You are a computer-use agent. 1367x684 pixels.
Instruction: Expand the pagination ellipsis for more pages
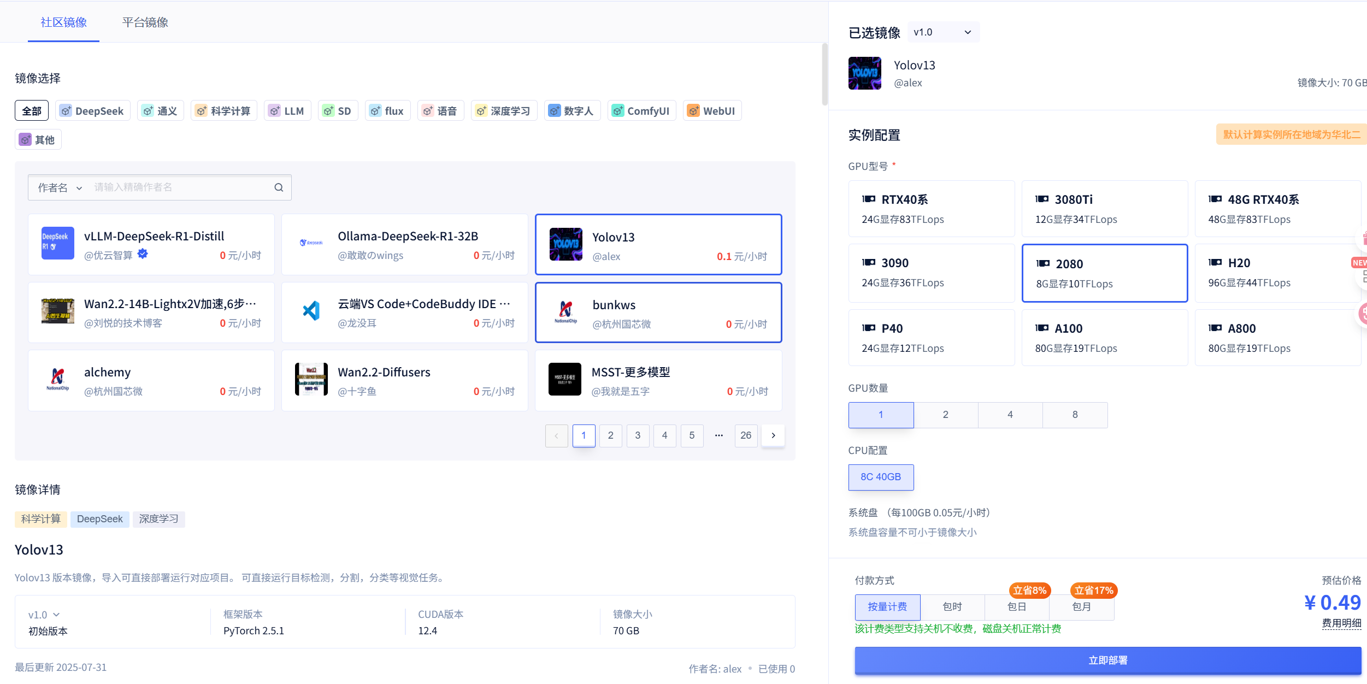[x=719, y=435]
